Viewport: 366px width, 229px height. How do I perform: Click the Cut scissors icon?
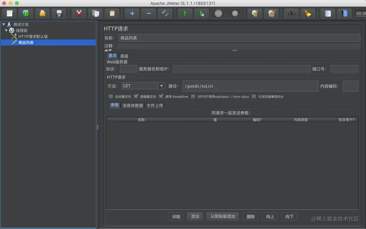pyautogui.click(x=79, y=13)
